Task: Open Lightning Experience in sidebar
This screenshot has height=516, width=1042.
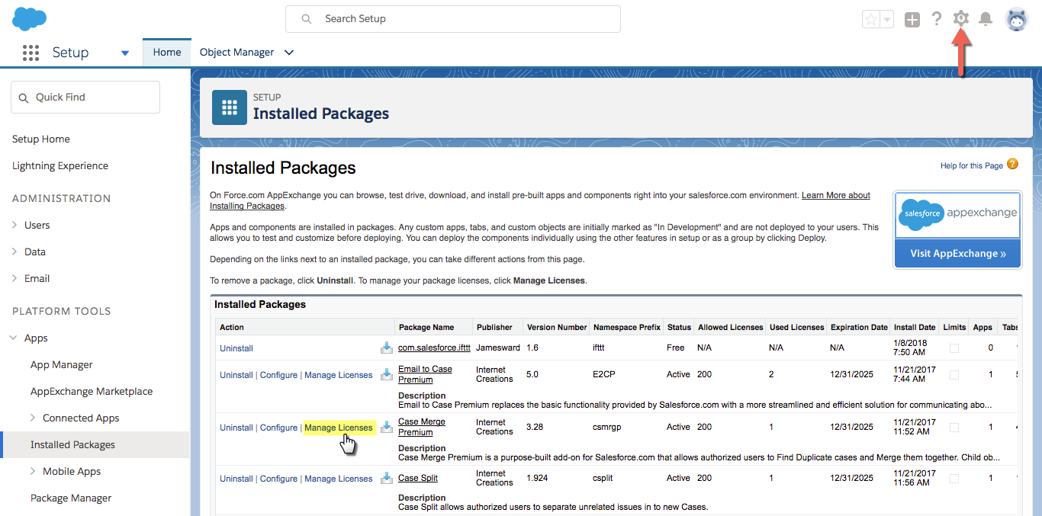Action: [60, 165]
